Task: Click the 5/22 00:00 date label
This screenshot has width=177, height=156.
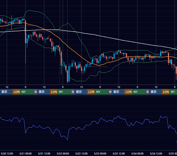Action: pos(63,153)
